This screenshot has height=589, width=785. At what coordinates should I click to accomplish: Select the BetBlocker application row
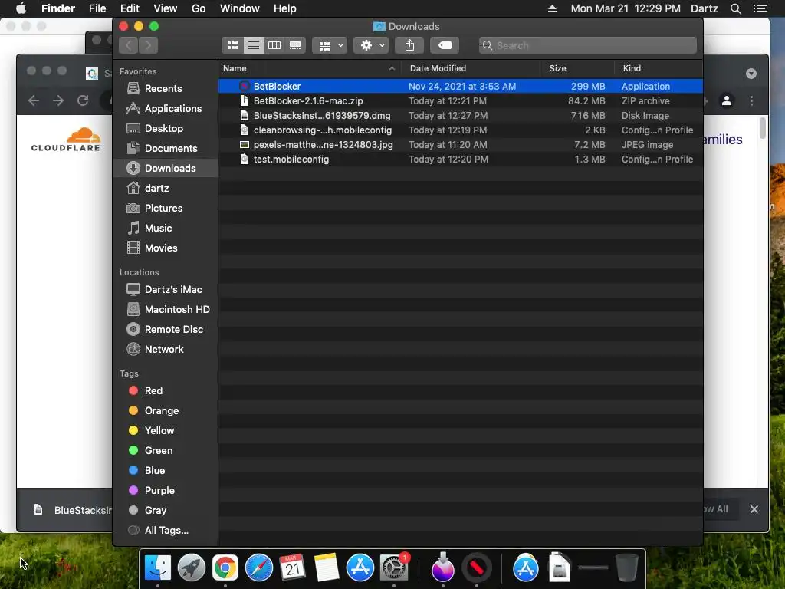pos(461,86)
